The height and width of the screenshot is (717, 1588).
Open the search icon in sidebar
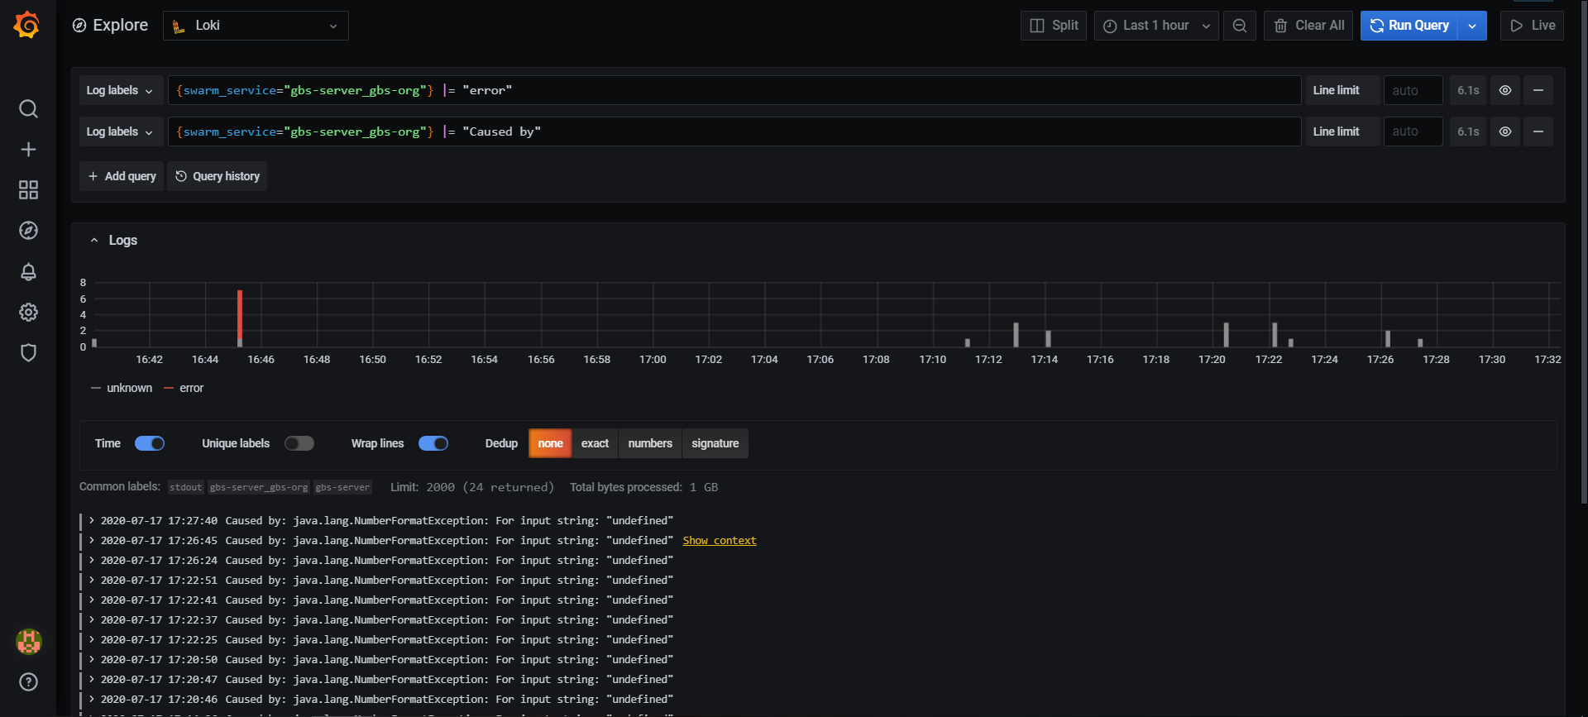point(28,109)
